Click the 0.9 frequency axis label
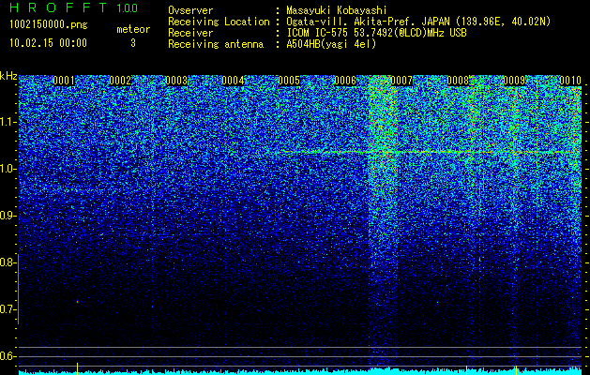 7,216
